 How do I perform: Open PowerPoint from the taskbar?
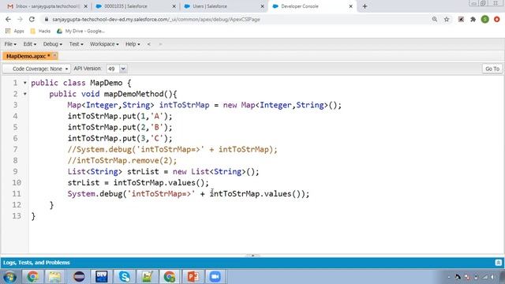(193, 277)
